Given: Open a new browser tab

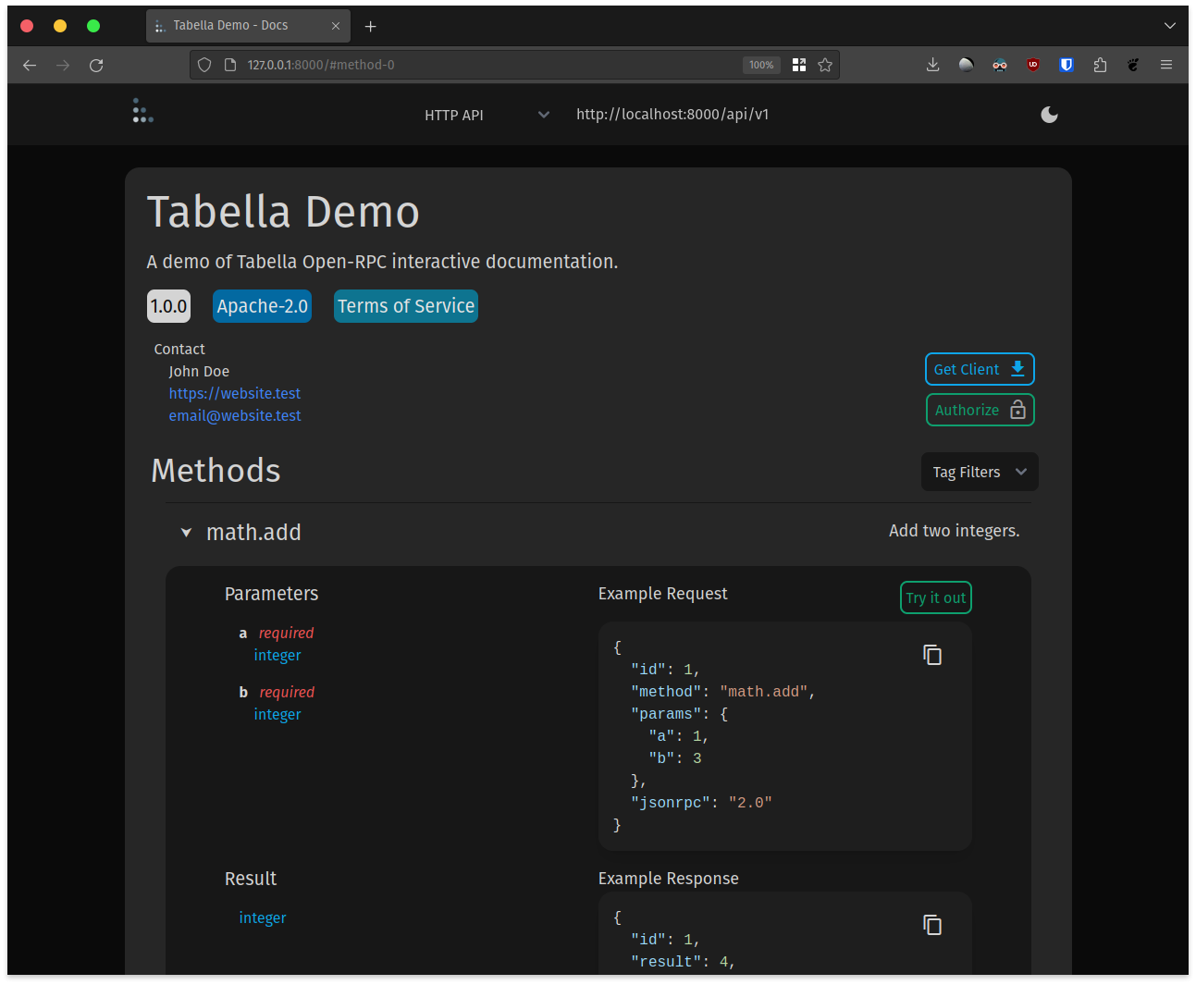Looking at the screenshot, I should tap(370, 26).
